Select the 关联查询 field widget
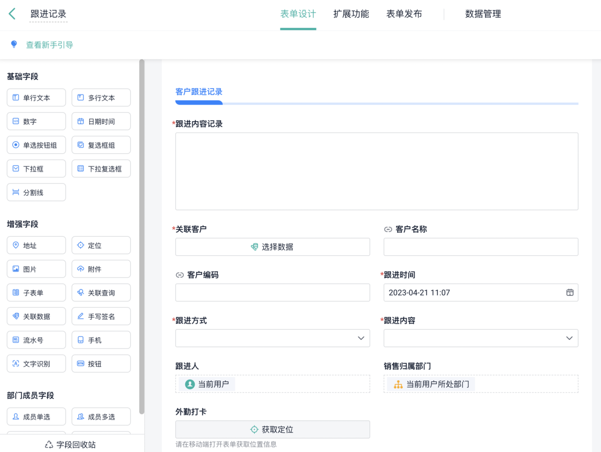The width and height of the screenshot is (601, 452). click(101, 293)
